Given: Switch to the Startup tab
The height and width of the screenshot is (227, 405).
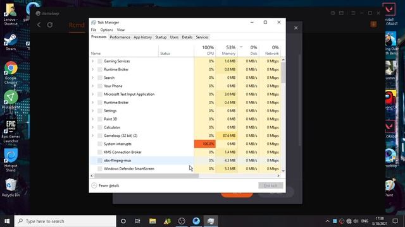Looking at the screenshot, I should 161,37.
